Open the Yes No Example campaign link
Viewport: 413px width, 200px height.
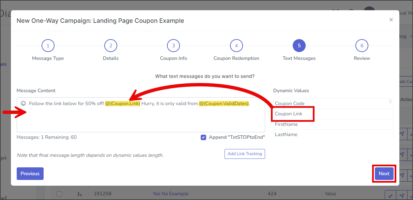click(x=170, y=194)
